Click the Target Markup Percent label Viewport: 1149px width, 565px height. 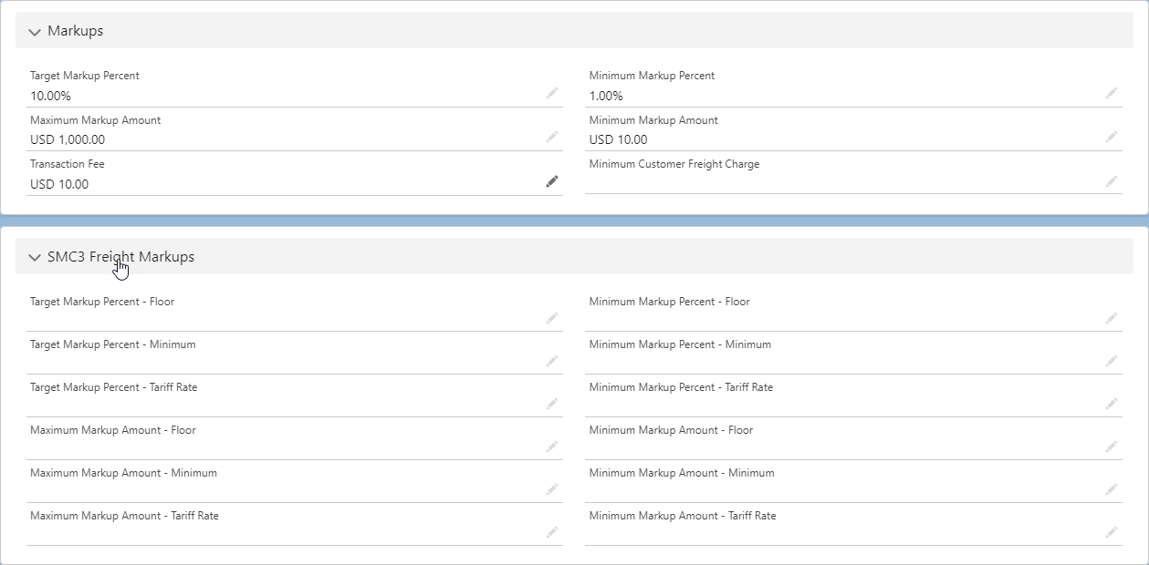point(85,76)
